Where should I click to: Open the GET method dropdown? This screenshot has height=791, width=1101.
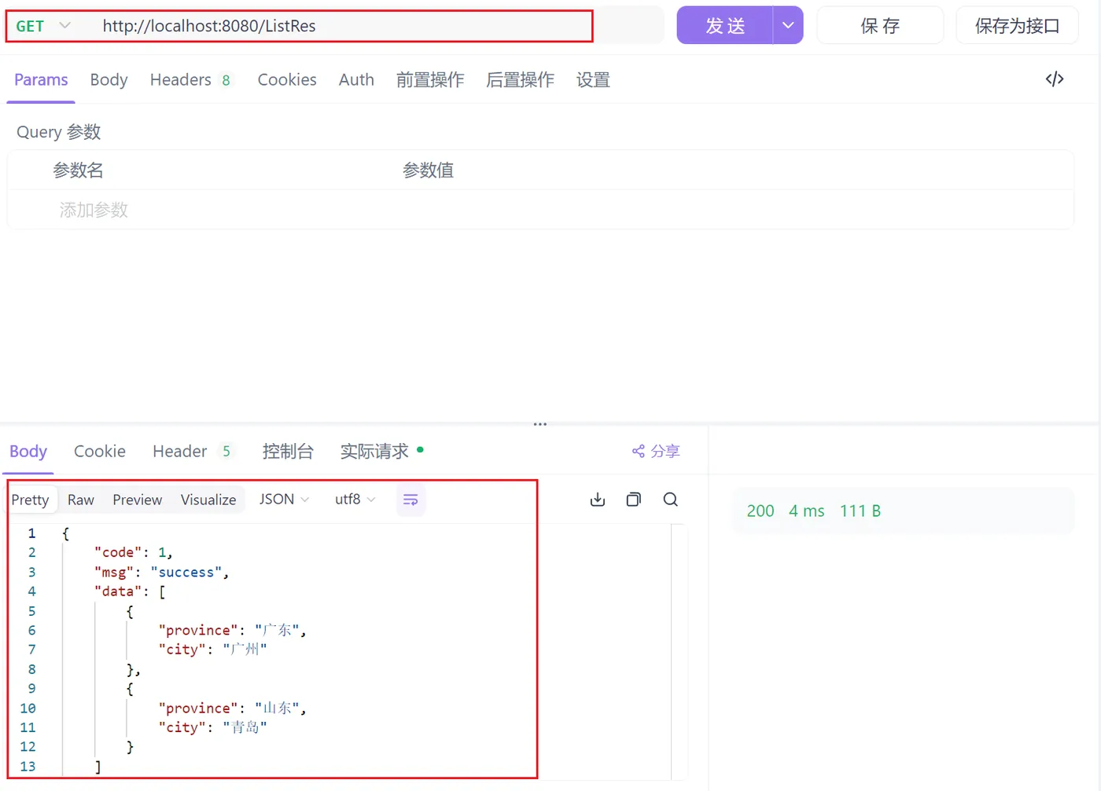point(44,26)
